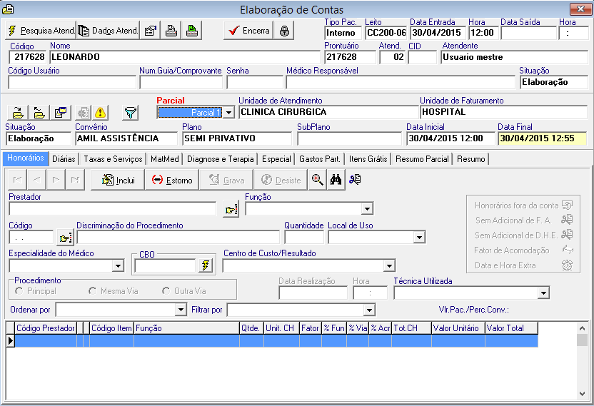Select the Principal radio button

[19, 291]
